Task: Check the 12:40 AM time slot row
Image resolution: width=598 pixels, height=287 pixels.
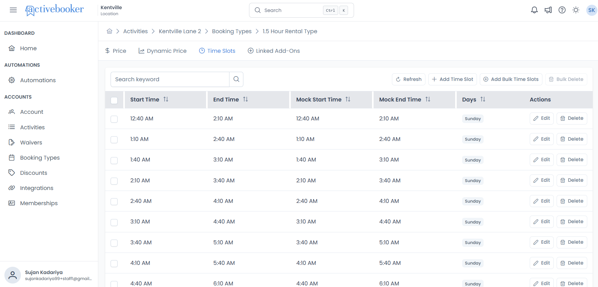Action: 114,119
